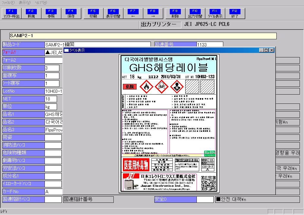Viewport: 304px width, 215px height.
Task: Click the 品名2 field
Action: click(53, 122)
